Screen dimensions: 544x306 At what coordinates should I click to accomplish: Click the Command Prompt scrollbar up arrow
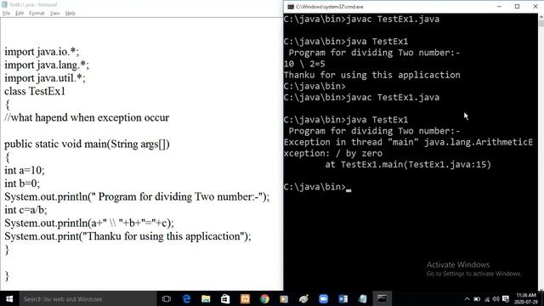tap(541, 17)
